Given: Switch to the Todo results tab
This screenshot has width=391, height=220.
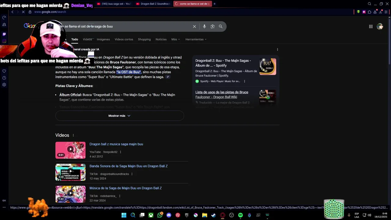Looking at the screenshot, I should point(75,39).
